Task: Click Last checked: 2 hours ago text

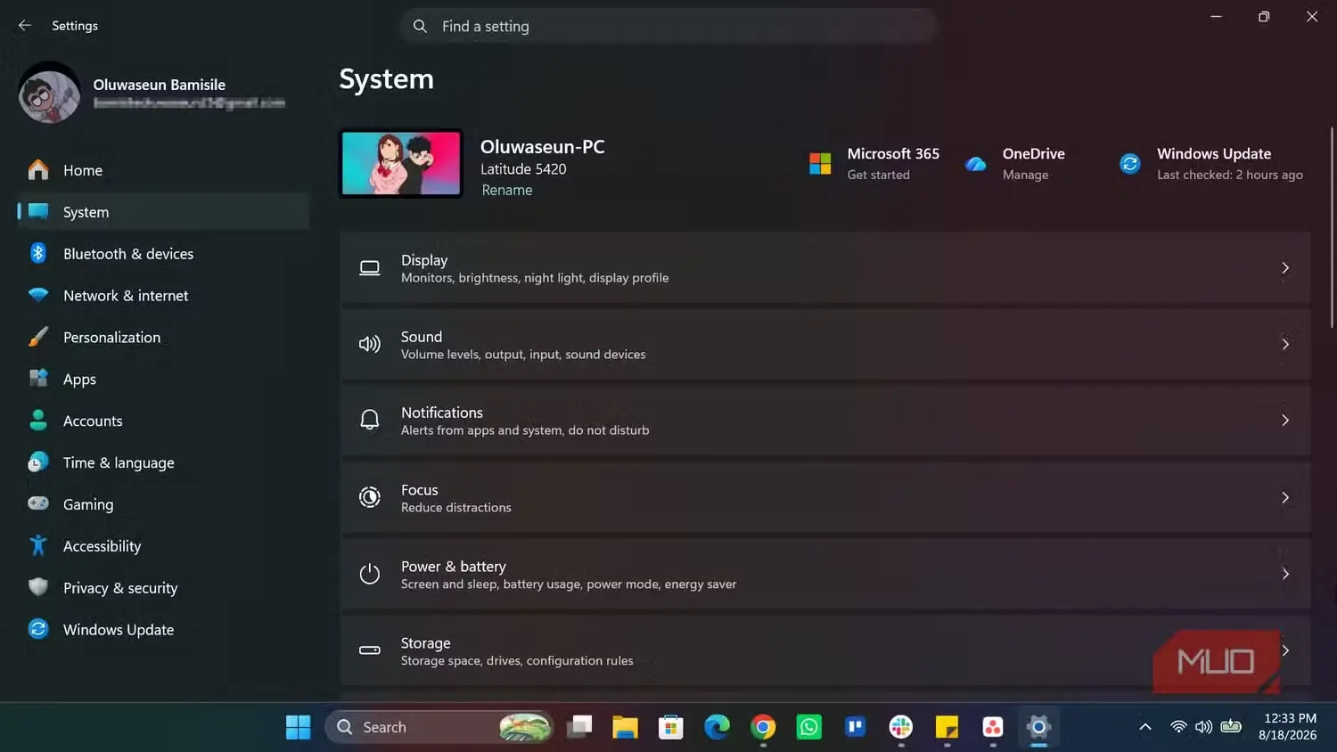Action: tap(1230, 175)
